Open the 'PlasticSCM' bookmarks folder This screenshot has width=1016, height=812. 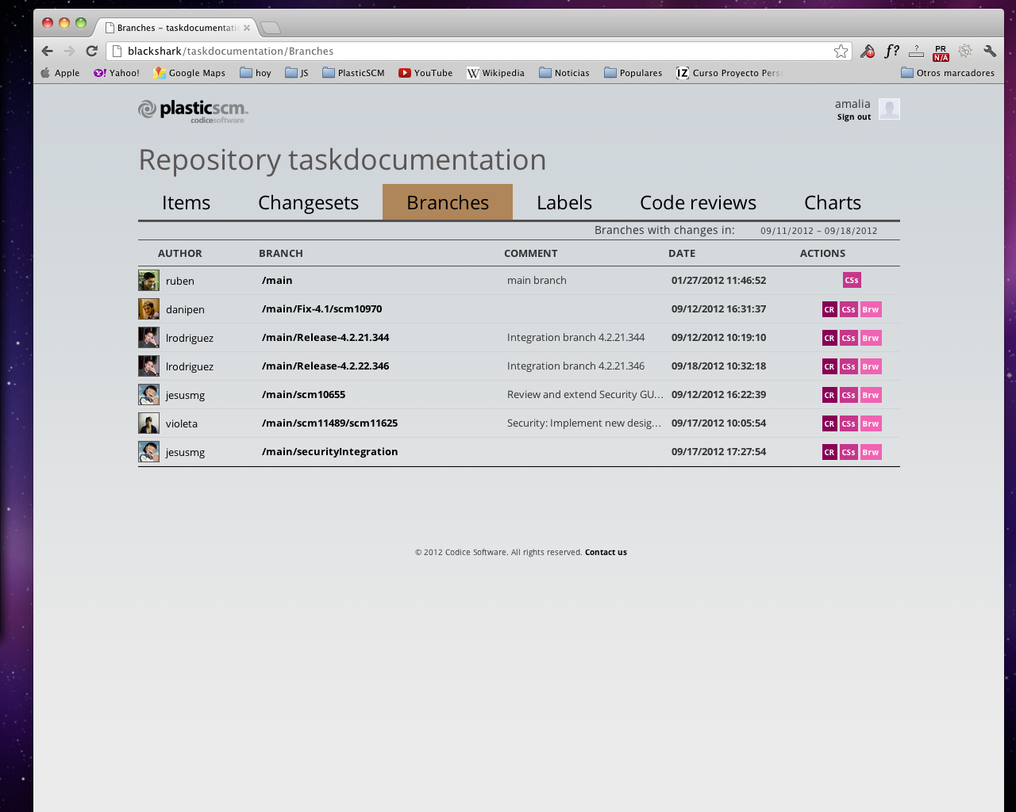tap(353, 72)
